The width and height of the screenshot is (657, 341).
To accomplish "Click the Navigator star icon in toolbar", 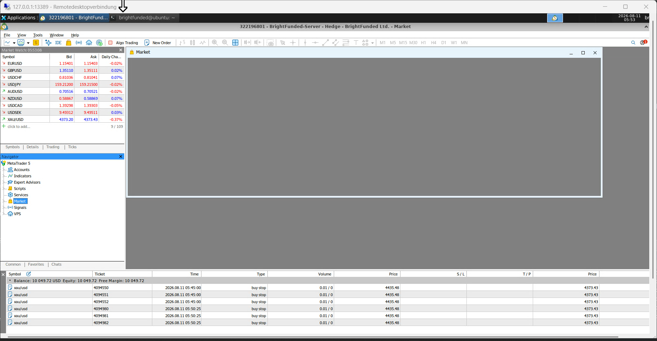I will pos(48,43).
